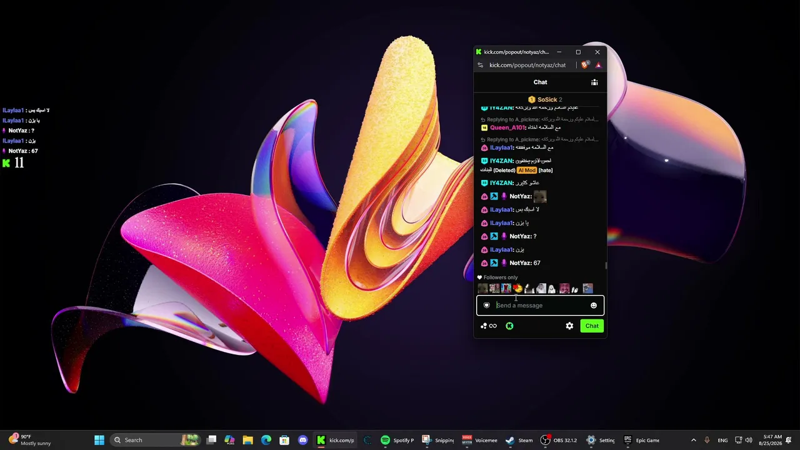The height and width of the screenshot is (450, 800).
Task: Open Settings taskbar app
Action: 601,440
